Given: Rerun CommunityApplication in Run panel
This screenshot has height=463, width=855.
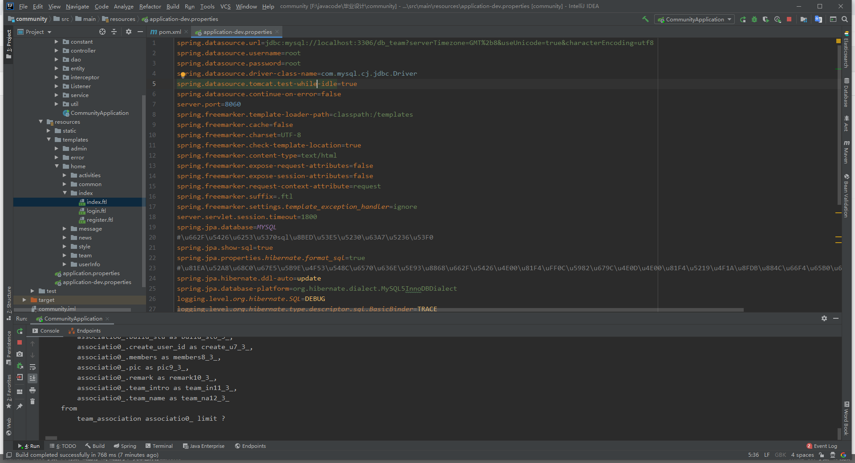Looking at the screenshot, I should point(20,331).
